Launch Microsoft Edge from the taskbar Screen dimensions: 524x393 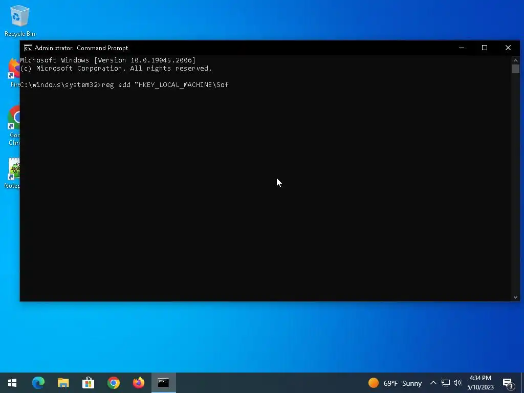38,383
